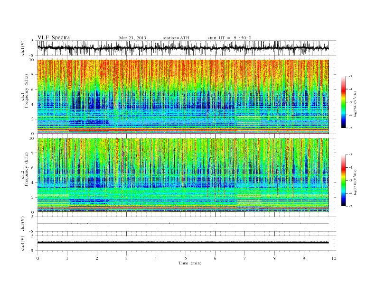The width and height of the screenshot is (376, 290).
Task: Click the ch.1 spectrogram color scale bar
Action: 344,102
